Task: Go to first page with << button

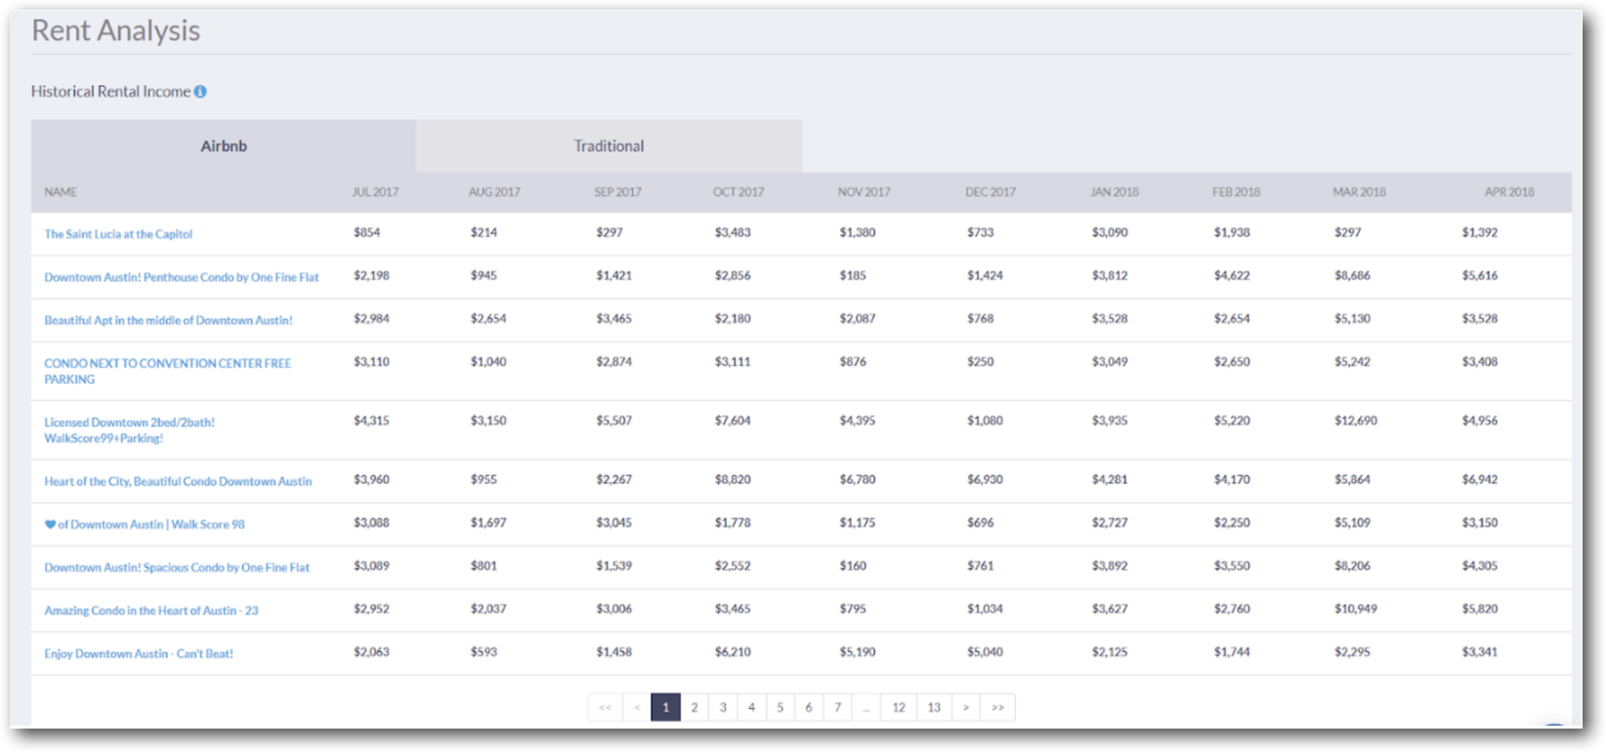Action: point(606,707)
